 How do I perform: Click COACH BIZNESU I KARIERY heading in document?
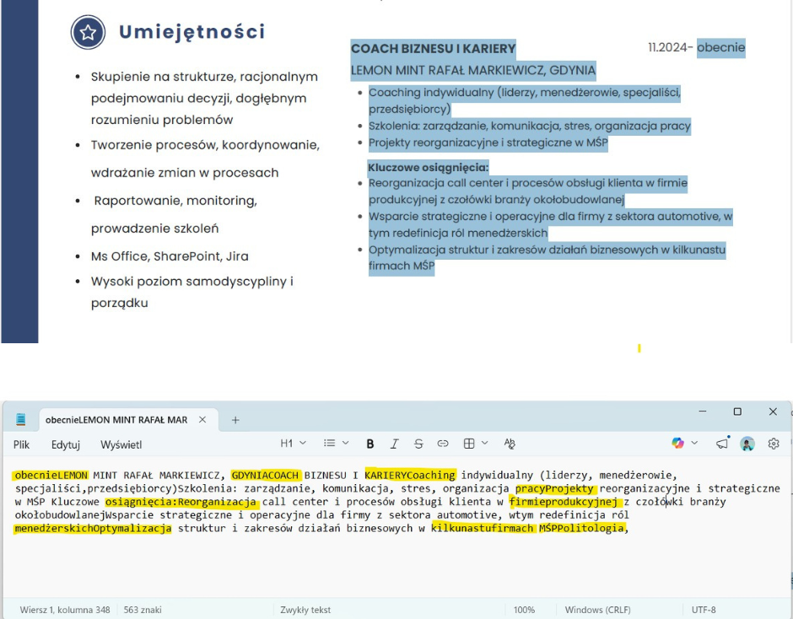[434, 49]
